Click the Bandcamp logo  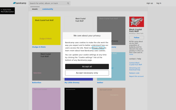20,3
